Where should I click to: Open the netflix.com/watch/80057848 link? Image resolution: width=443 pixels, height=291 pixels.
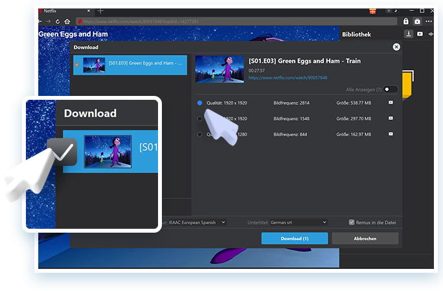click(x=288, y=78)
